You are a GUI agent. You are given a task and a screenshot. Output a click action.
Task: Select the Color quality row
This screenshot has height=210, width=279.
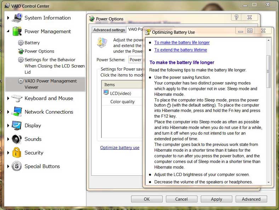click(123, 102)
